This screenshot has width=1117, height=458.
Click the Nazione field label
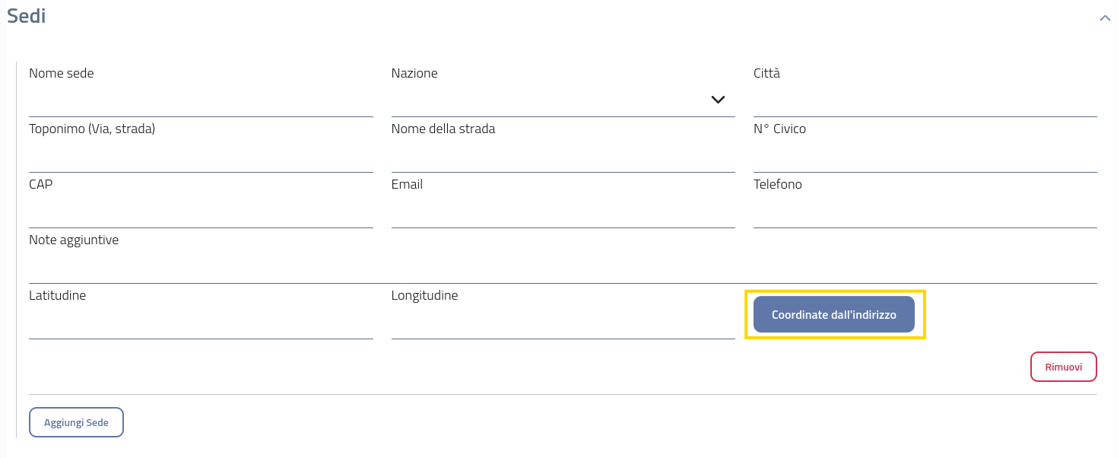[x=414, y=74]
